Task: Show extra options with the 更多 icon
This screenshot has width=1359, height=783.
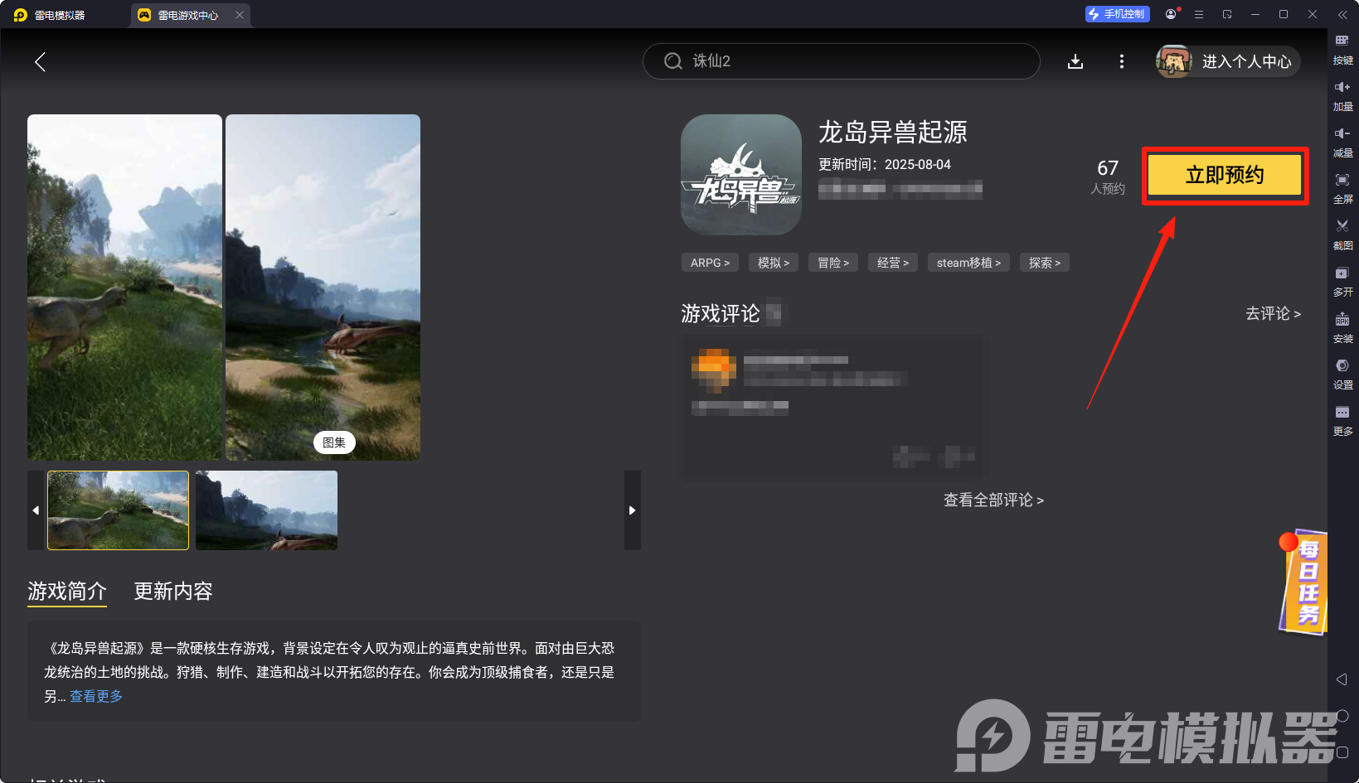Action: pos(1343,420)
